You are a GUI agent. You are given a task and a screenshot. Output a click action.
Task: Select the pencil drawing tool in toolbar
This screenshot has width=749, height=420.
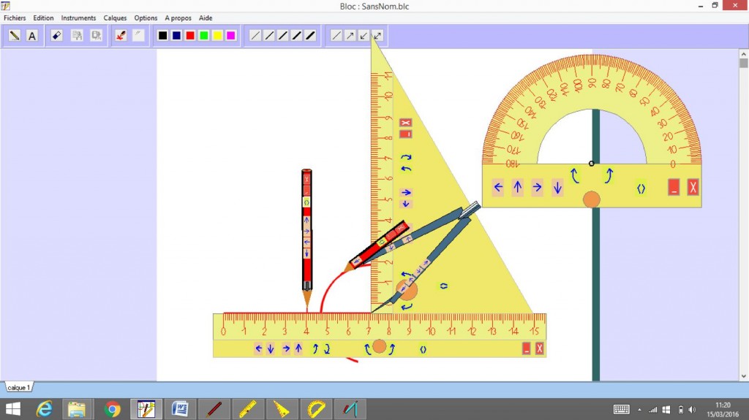[x=14, y=35]
